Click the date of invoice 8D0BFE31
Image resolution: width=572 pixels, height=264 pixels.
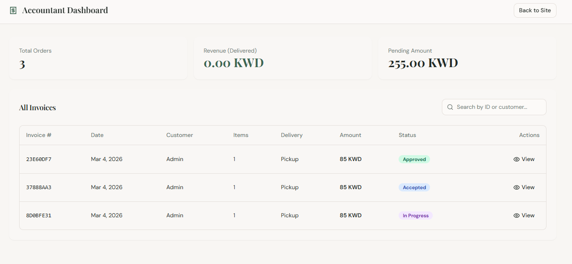tap(106, 215)
